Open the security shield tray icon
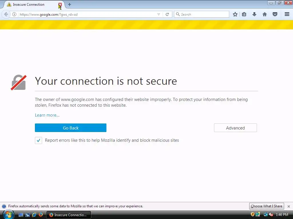The image size is (293, 219). pos(252,214)
